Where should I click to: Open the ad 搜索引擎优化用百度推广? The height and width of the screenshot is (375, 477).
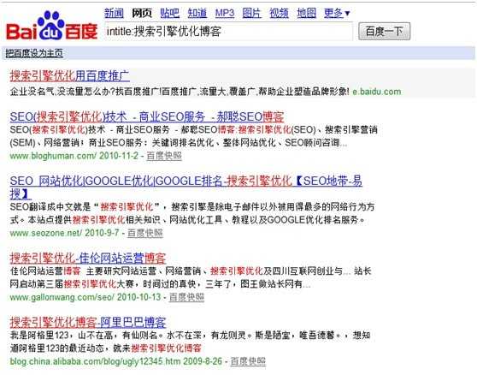[69, 76]
